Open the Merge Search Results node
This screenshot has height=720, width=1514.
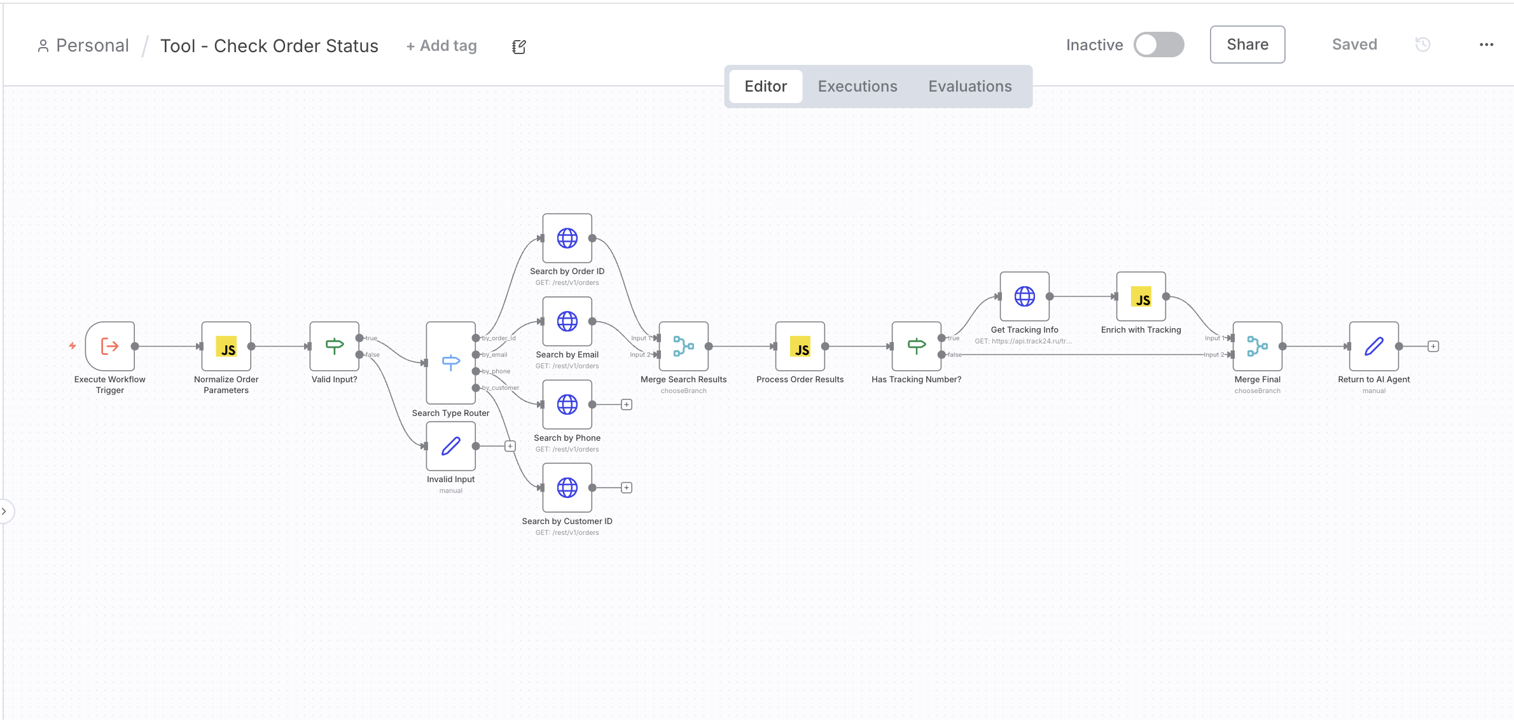point(683,346)
